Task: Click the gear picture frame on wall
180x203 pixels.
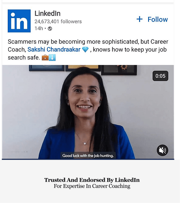Action: point(119,70)
